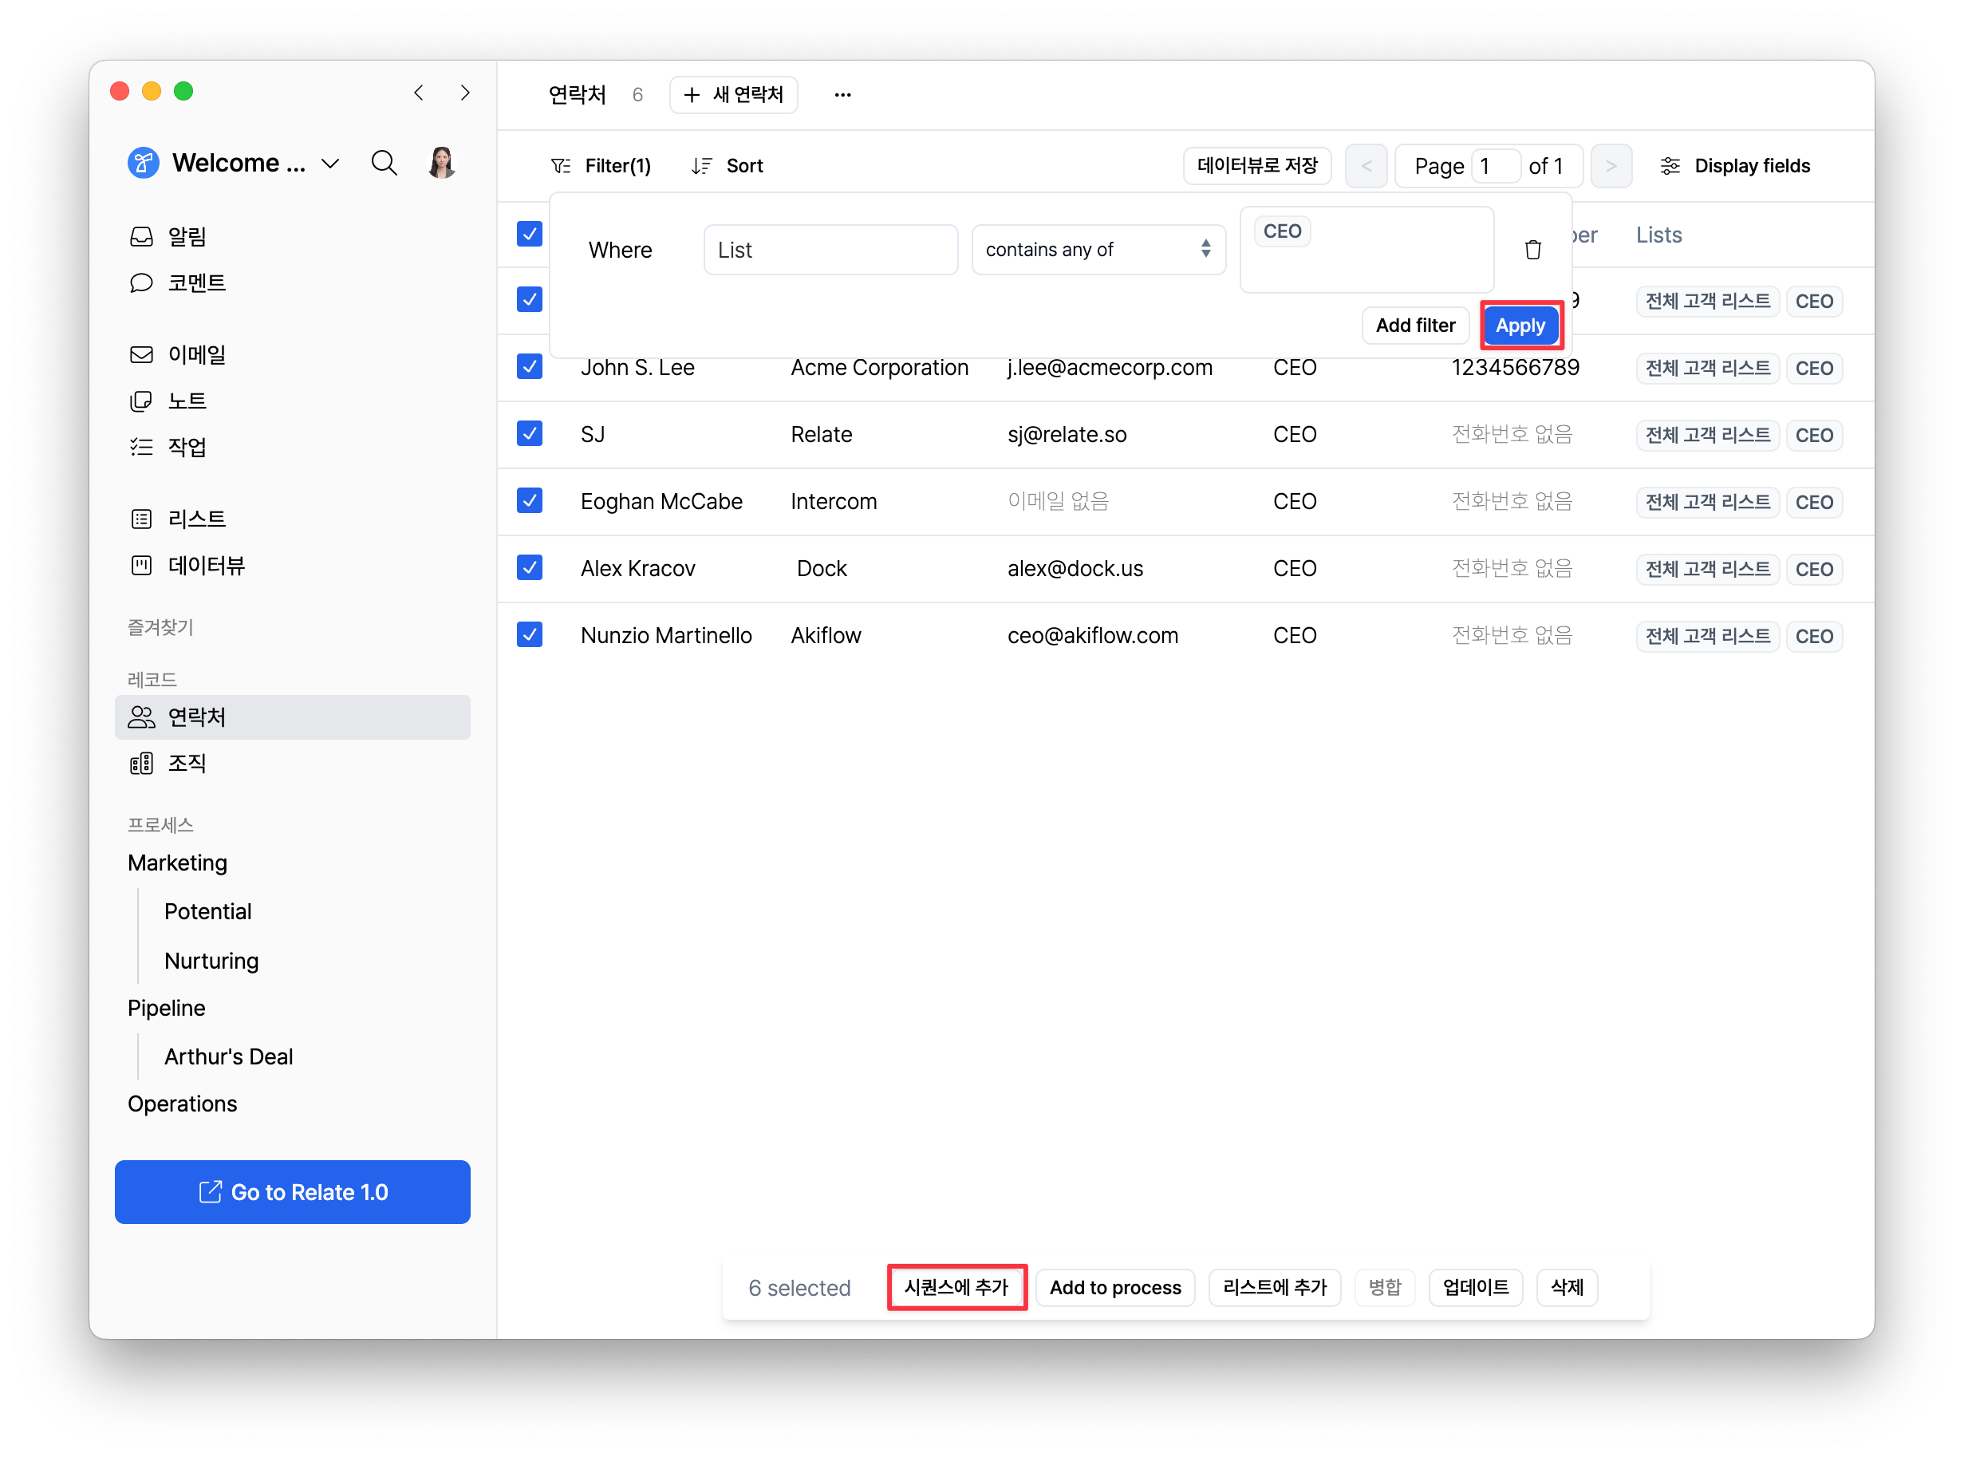Open the Operations process

coord(183,1104)
